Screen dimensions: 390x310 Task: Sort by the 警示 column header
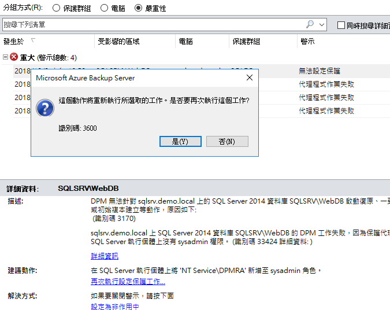(308, 41)
